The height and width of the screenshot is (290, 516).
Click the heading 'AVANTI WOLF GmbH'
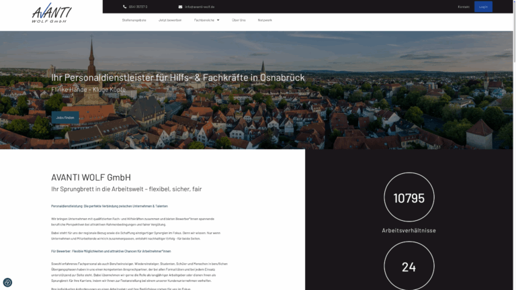(91, 177)
